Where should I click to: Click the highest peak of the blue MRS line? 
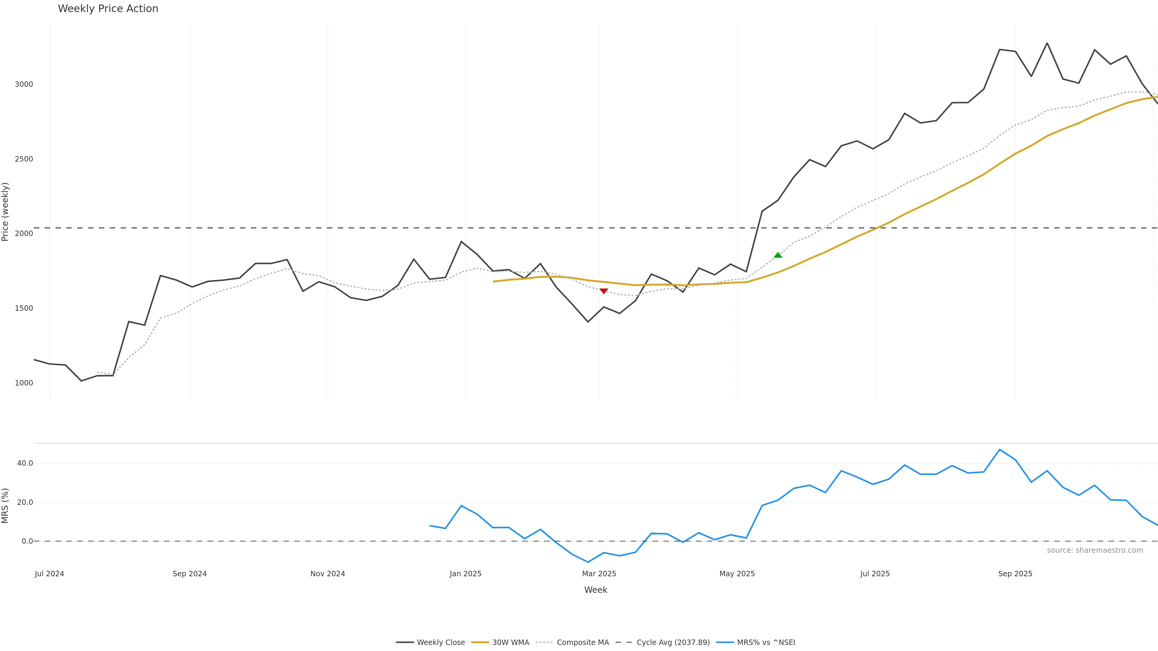tap(999, 449)
